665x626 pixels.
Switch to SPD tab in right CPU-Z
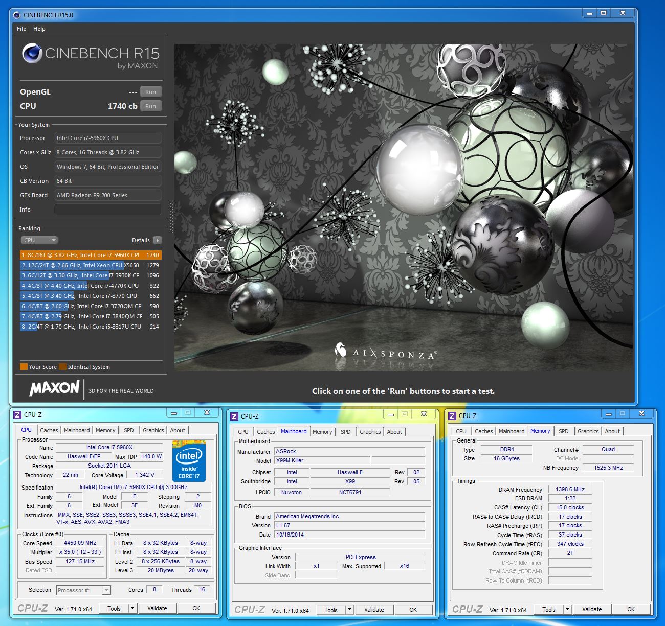(564, 431)
